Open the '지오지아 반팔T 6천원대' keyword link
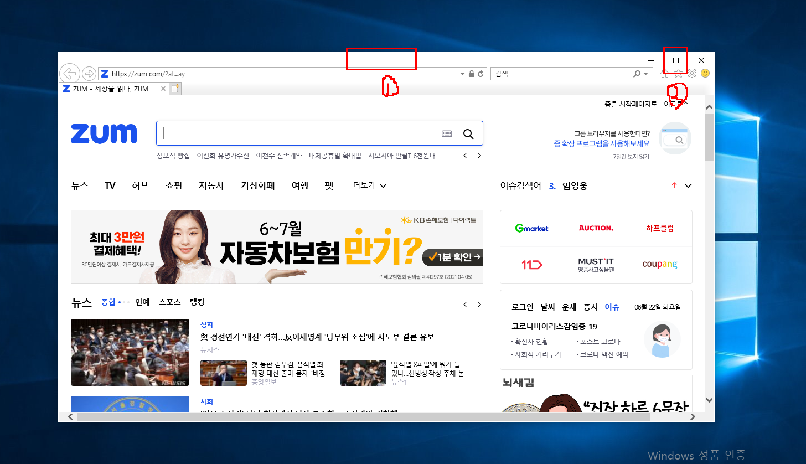This screenshot has width=806, height=464. click(x=402, y=156)
